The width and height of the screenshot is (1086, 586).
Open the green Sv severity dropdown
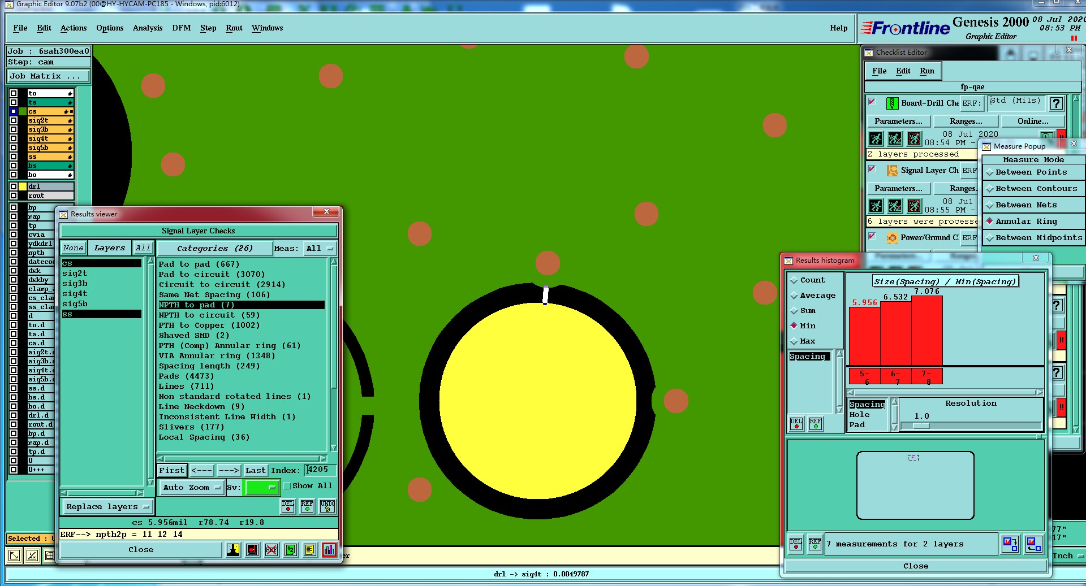pos(262,488)
